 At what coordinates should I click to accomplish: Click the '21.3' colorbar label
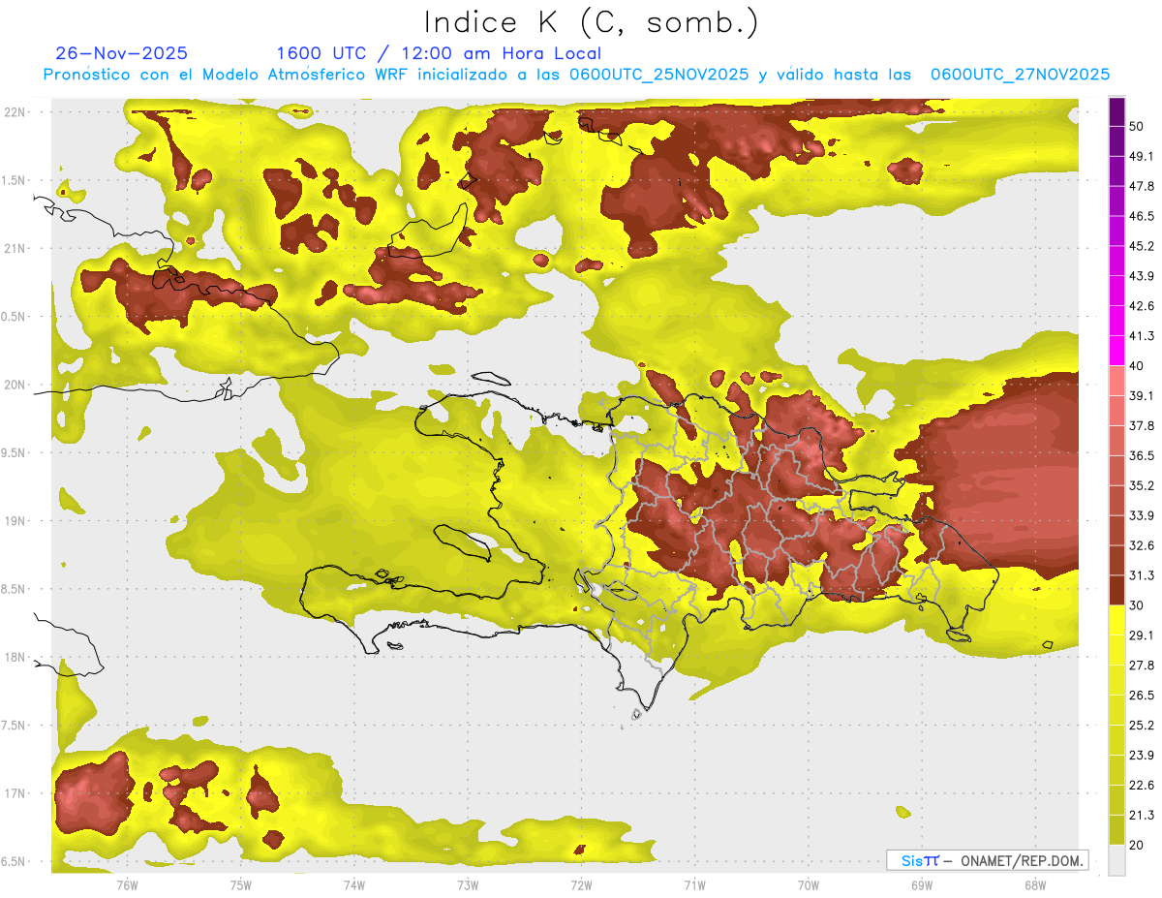1142,815
